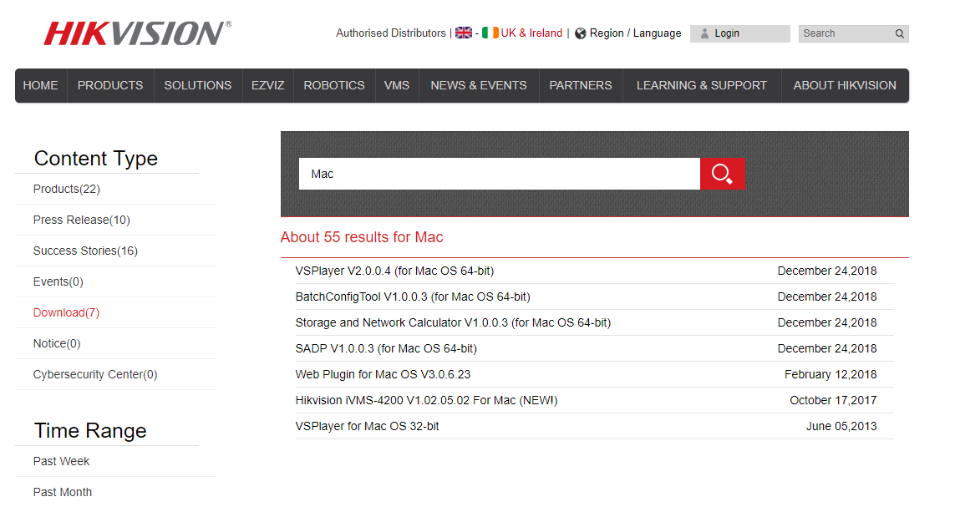The image size is (955, 507).
Task: Click the globe Region / Language icon
Action: tap(581, 33)
